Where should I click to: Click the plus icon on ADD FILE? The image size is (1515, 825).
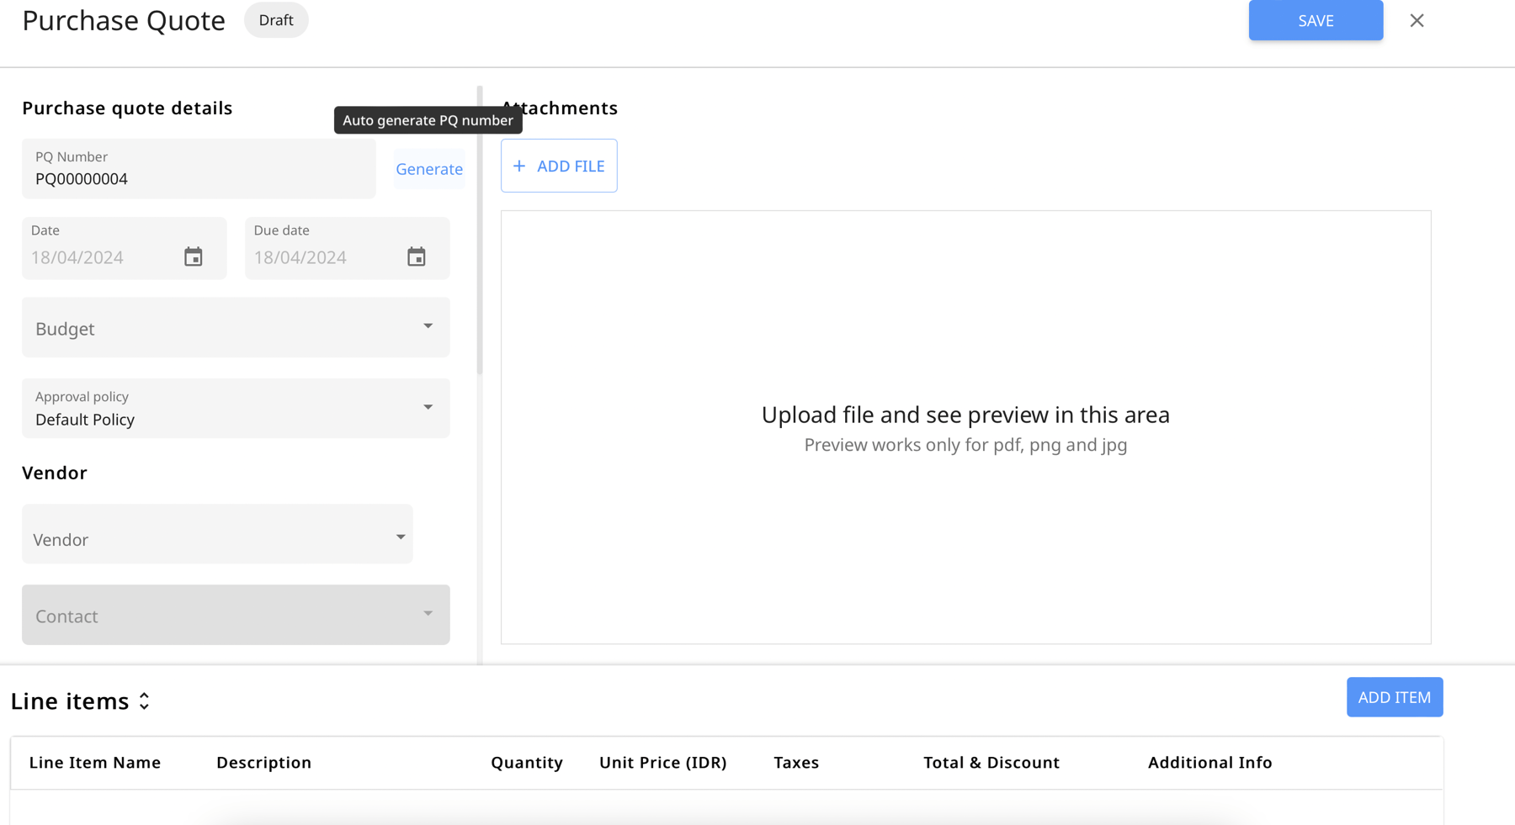pyautogui.click(x=520, y=166)
